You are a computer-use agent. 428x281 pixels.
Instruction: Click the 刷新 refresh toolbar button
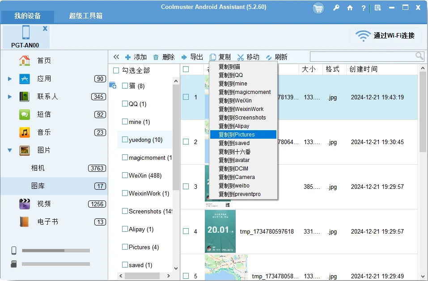tap(277, 57)
